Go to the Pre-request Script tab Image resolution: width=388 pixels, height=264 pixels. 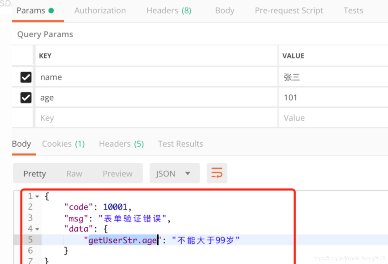(x=289, y=11)
